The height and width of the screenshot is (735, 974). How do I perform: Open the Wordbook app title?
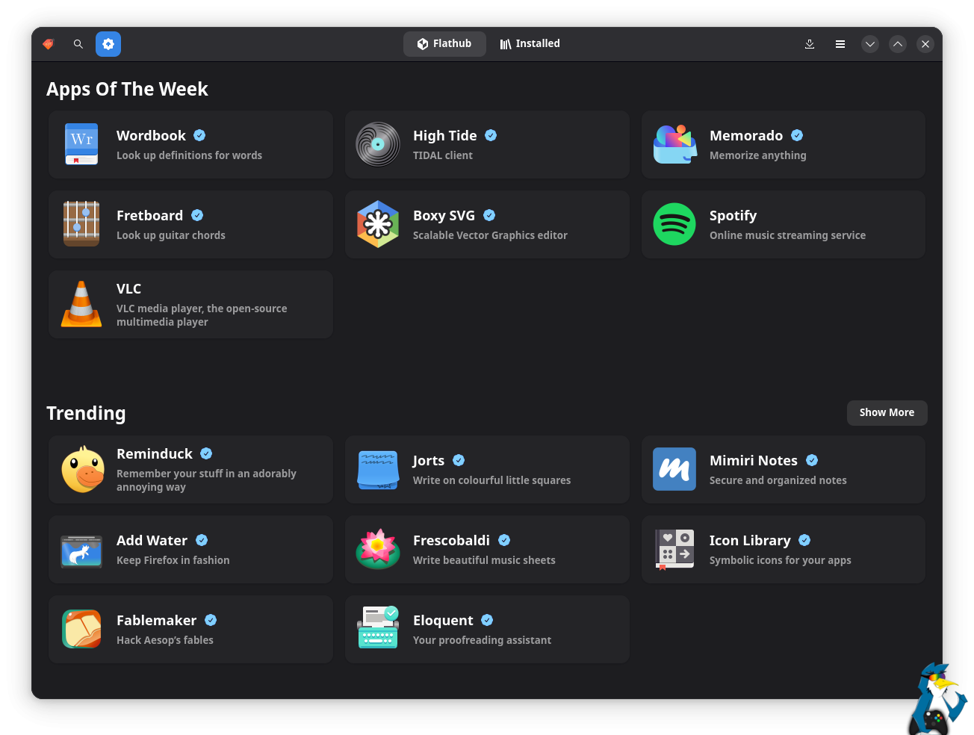151,135
